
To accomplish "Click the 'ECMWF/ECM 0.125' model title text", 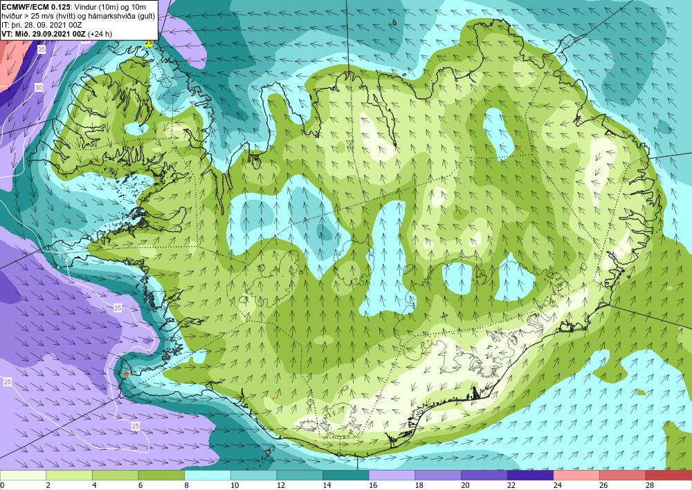I will tap(35, 7).
